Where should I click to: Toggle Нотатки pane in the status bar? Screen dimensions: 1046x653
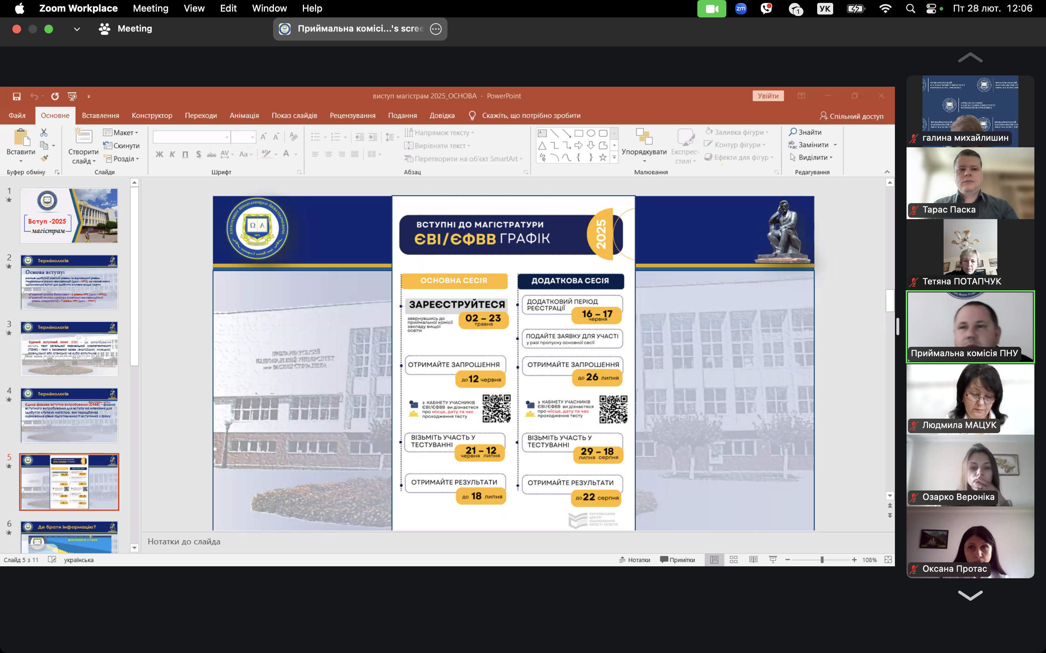pyautogui.click(x=634, y=560)
